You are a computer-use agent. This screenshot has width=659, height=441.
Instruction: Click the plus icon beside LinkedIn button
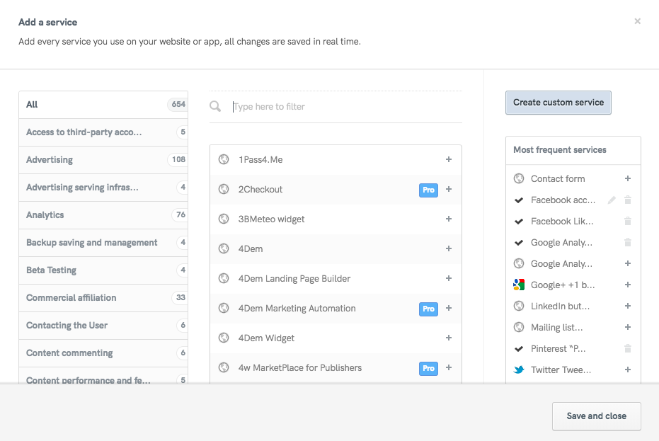[x=628, y=307]
